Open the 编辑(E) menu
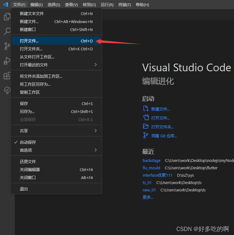The image size is (234, 235). (36, 5)
